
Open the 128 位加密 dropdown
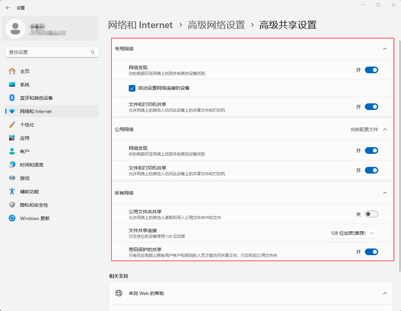pos(352,233)
